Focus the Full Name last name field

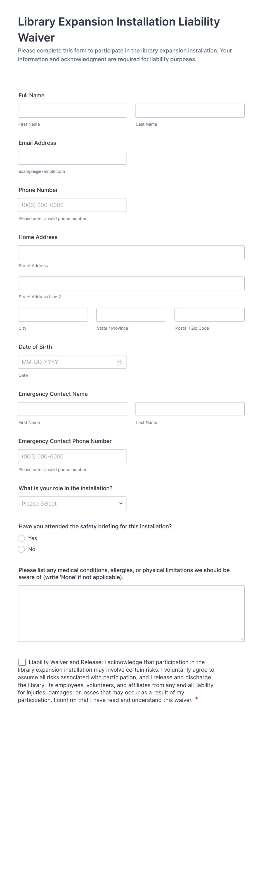coord(190,111)
